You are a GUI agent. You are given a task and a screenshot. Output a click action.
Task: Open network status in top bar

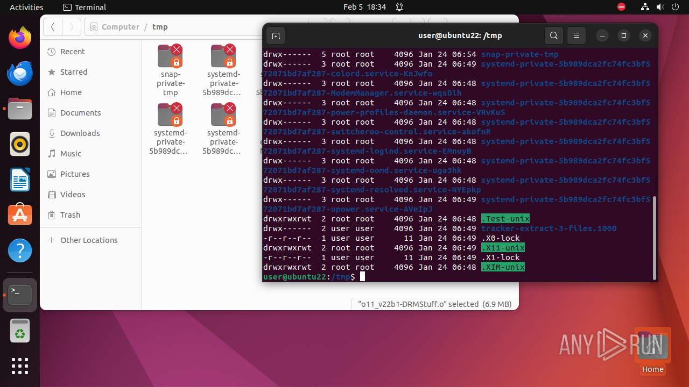[x=645, y=7]
